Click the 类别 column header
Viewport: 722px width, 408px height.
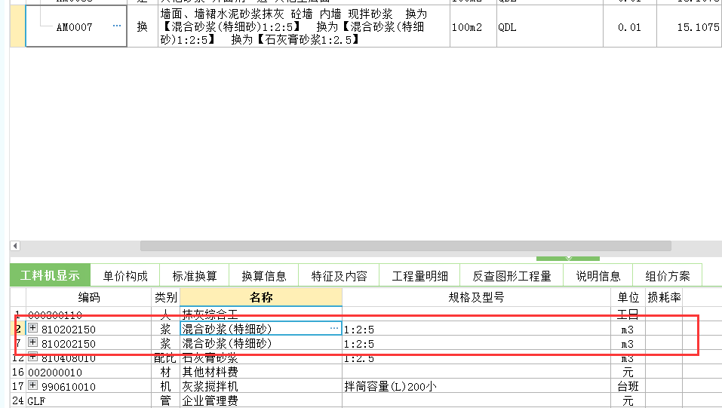pos(166,297)
